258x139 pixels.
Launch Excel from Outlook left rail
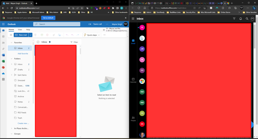point(3,61)
